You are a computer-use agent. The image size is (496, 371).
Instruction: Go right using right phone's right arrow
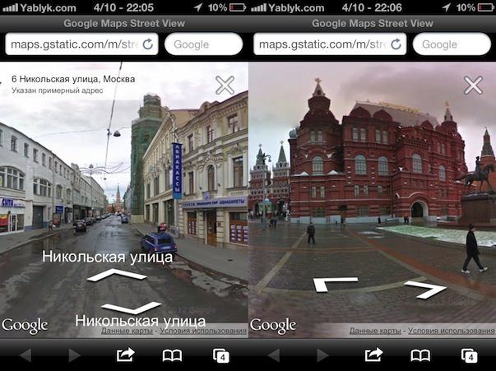click(x=427, y=290)
